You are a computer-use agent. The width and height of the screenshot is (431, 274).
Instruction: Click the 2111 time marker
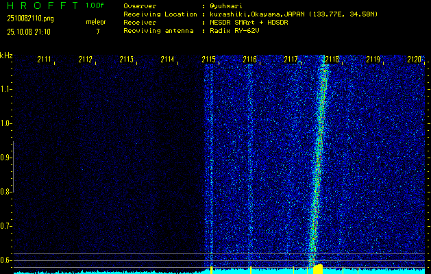[x=44, y=60]
